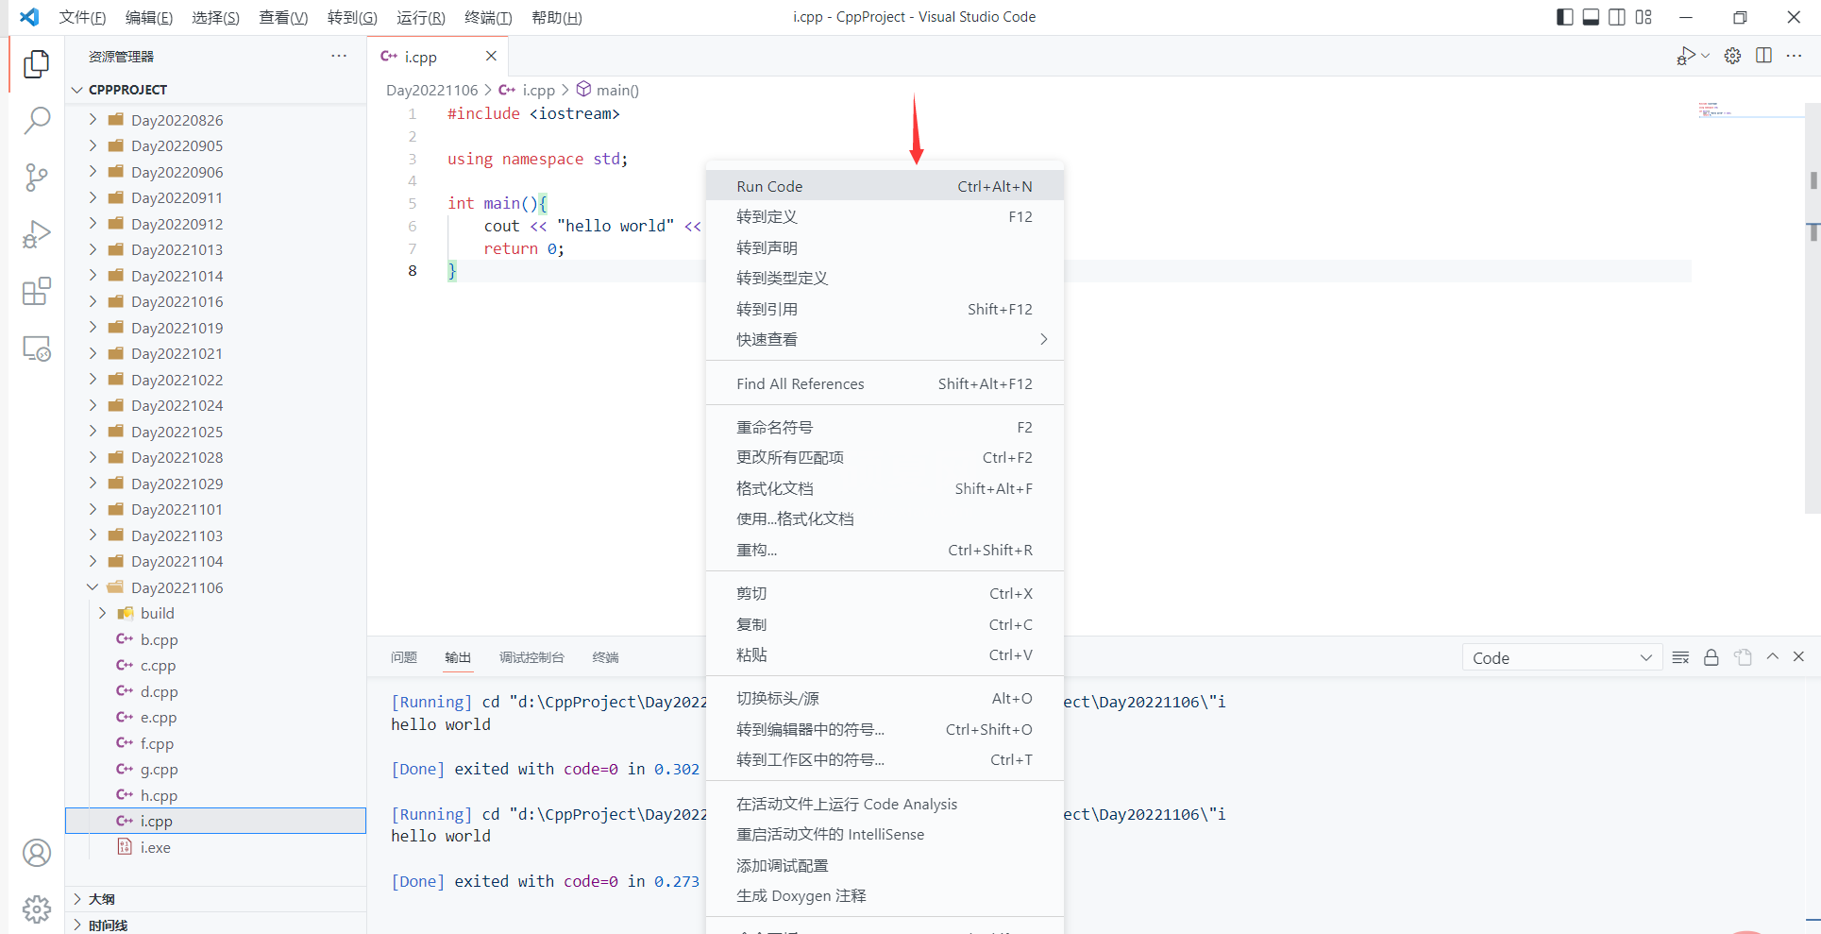Open Customize Layout icon

[x=1644, y=17]
